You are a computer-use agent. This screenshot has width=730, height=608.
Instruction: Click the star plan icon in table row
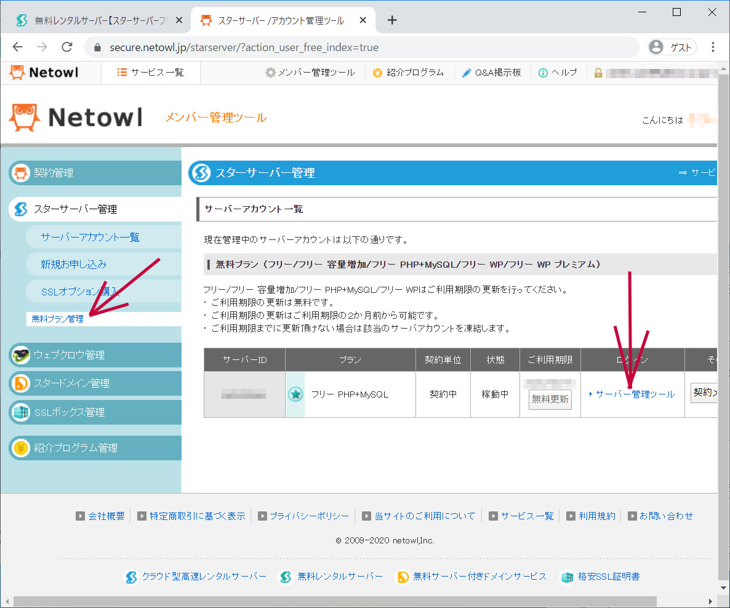pyautogui.click(x=295, y=394)
